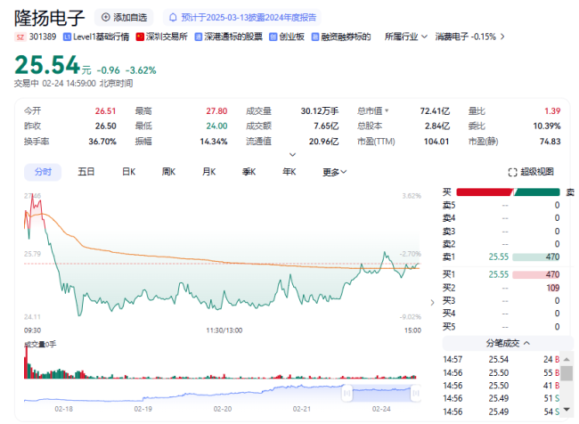Collapse the order book with the side arrow

(432, 303)
